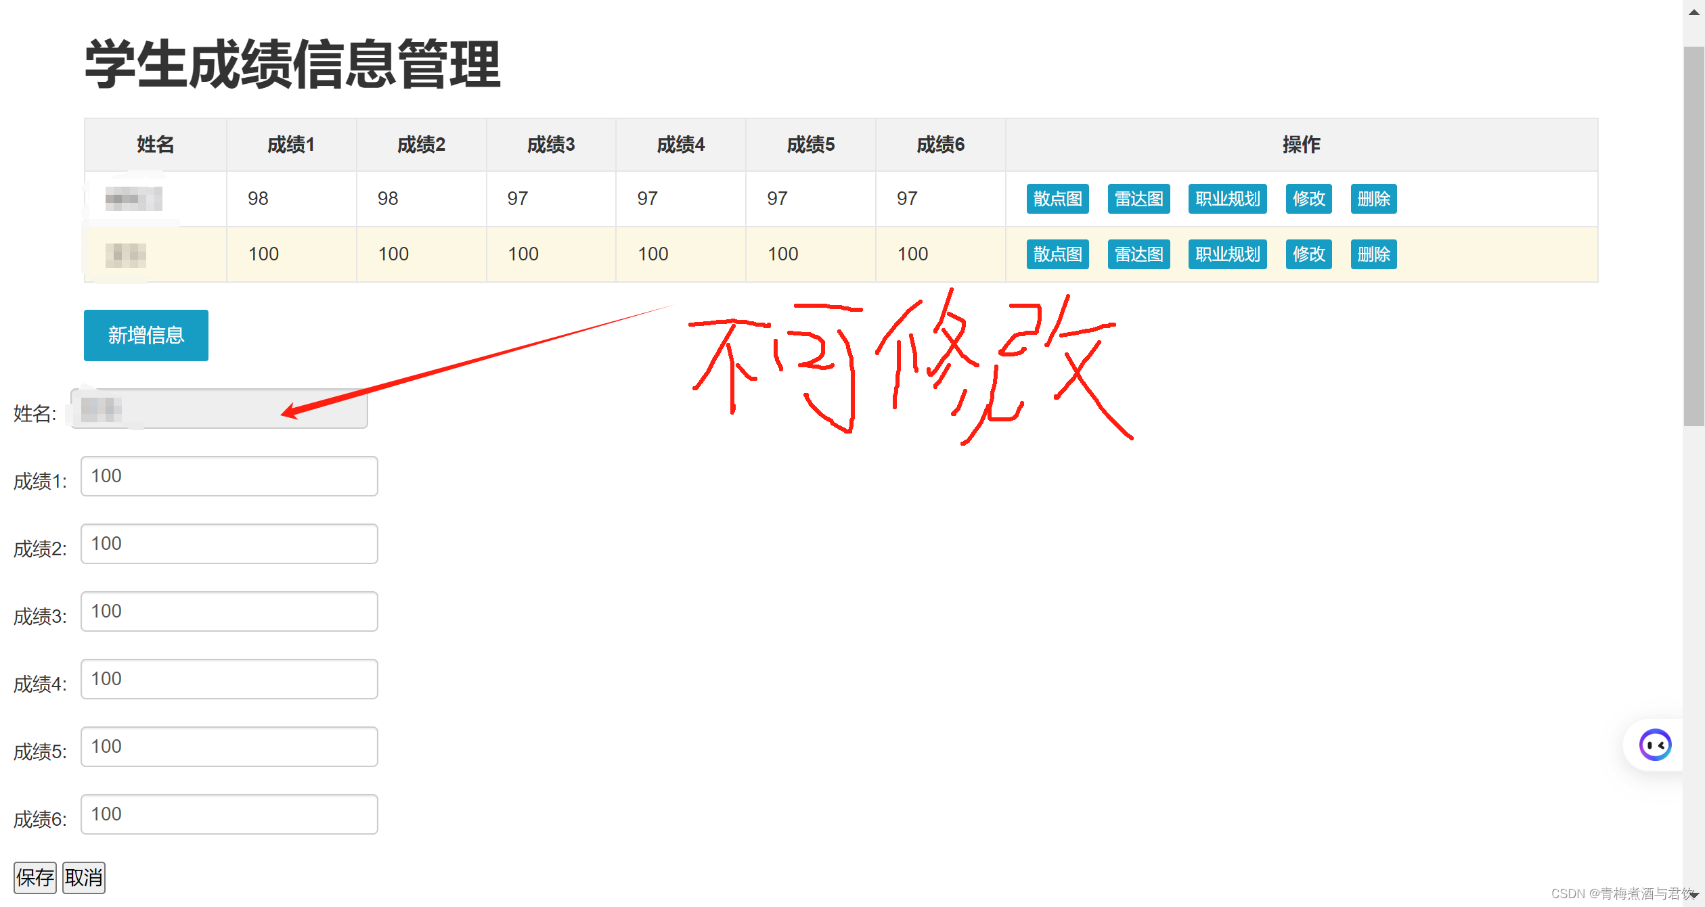Open 散点图 for the row scoring 98
The width and height of the screenshot is (1705, 907).
(1057, 199)
